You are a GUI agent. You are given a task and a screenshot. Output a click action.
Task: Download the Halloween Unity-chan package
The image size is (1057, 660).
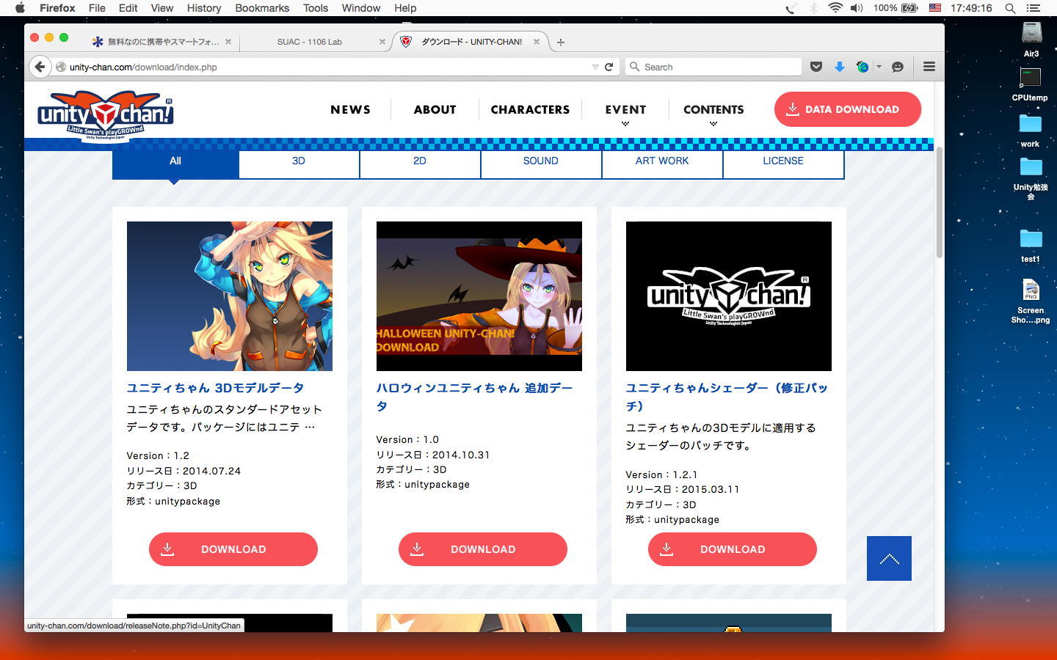coord(483,549)
